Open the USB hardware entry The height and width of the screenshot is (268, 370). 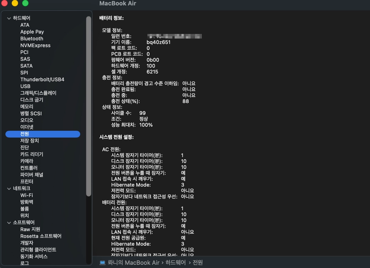tap(25, 86)
